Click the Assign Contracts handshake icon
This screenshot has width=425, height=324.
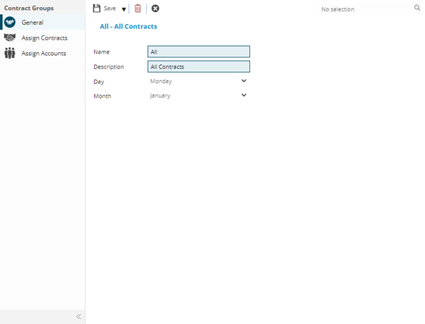(x=10, y=37)
